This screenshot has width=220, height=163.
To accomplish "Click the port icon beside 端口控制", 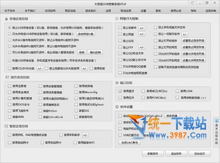I will [117, 83].
